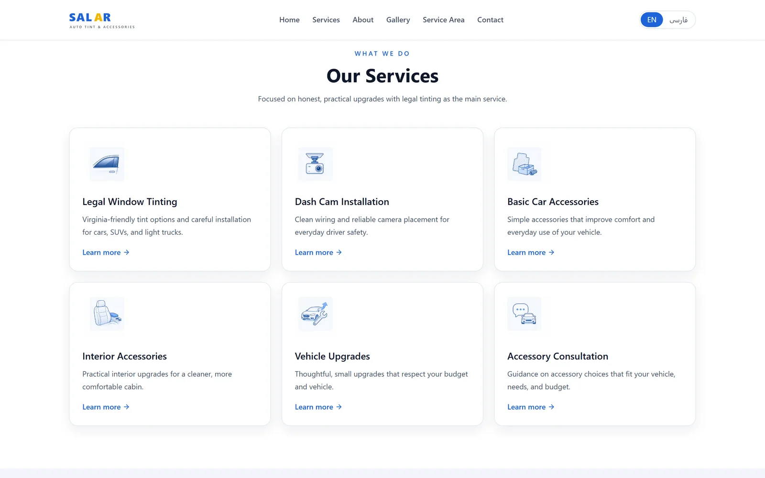Switch language to فارسی
The height and width of the screenshot is (478, 765).
pyautogui.click(x=678, y=20)
